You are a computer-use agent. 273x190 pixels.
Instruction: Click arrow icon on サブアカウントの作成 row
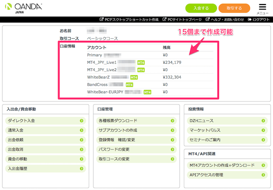pyautogui.click(x=172, y=130)
